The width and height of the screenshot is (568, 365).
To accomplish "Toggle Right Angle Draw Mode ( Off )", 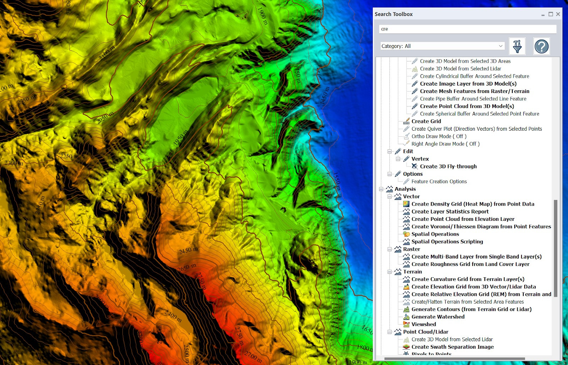I will pyautogui.click(x=445, y=144).
